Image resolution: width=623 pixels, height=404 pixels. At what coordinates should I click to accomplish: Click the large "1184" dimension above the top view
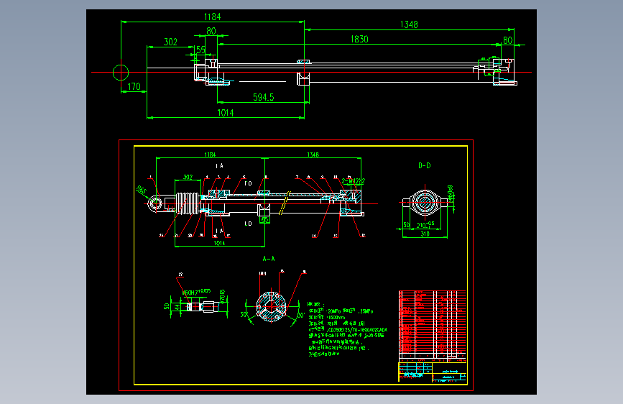[x=212, y=17]
